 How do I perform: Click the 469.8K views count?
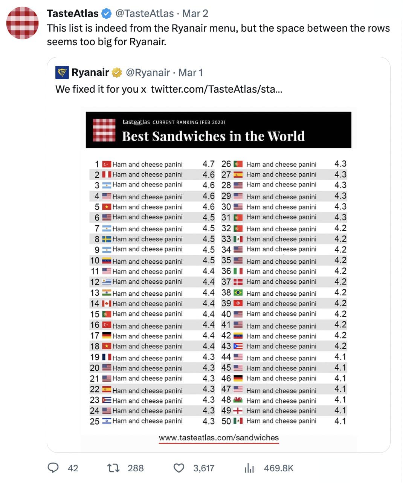tap(279, 468)
